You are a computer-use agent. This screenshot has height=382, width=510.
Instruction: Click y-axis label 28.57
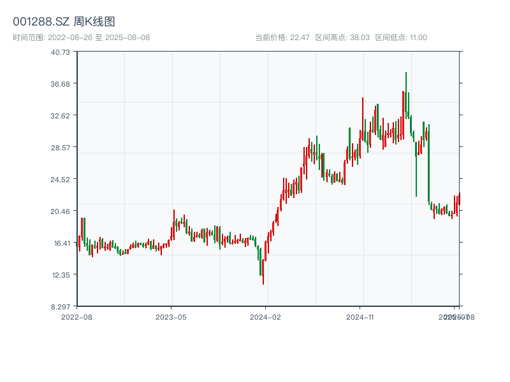pos(60,148)
